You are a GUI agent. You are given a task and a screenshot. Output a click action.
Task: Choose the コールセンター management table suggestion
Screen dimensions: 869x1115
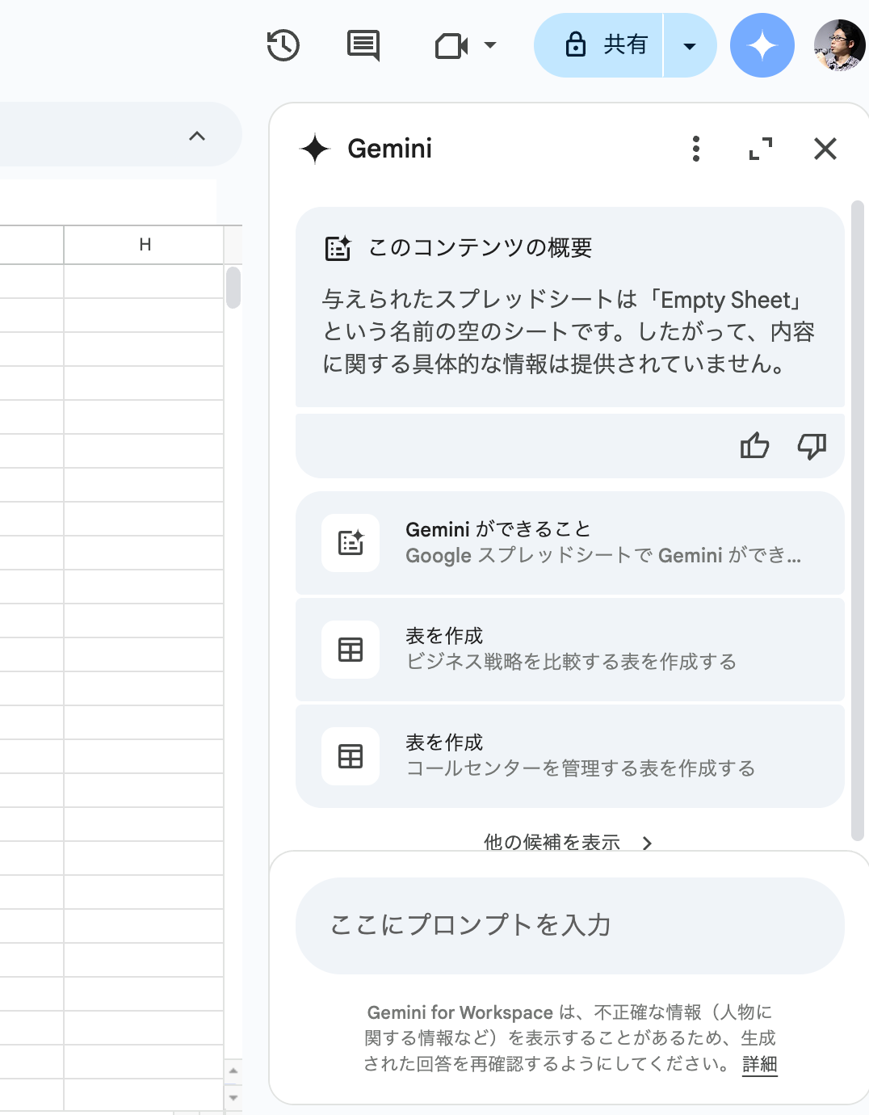tap(570, 756)
